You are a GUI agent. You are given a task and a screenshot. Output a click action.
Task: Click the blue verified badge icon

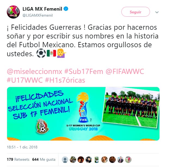[x=66, y=9]
